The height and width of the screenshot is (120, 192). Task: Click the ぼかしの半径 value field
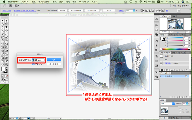tap(39, 60)
